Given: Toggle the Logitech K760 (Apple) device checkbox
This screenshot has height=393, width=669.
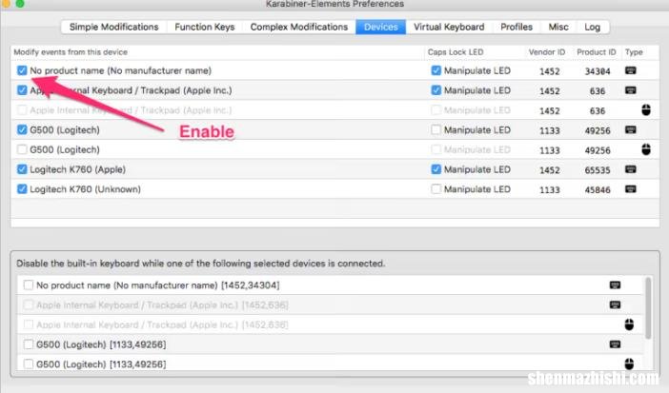Looking at the screenshot, I should tap(22, 169).
